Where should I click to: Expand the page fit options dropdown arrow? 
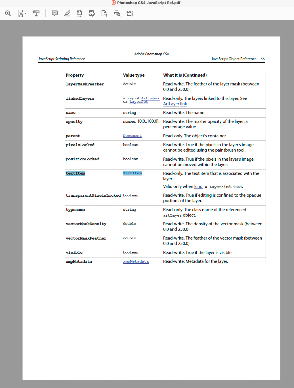pos(25,13)
